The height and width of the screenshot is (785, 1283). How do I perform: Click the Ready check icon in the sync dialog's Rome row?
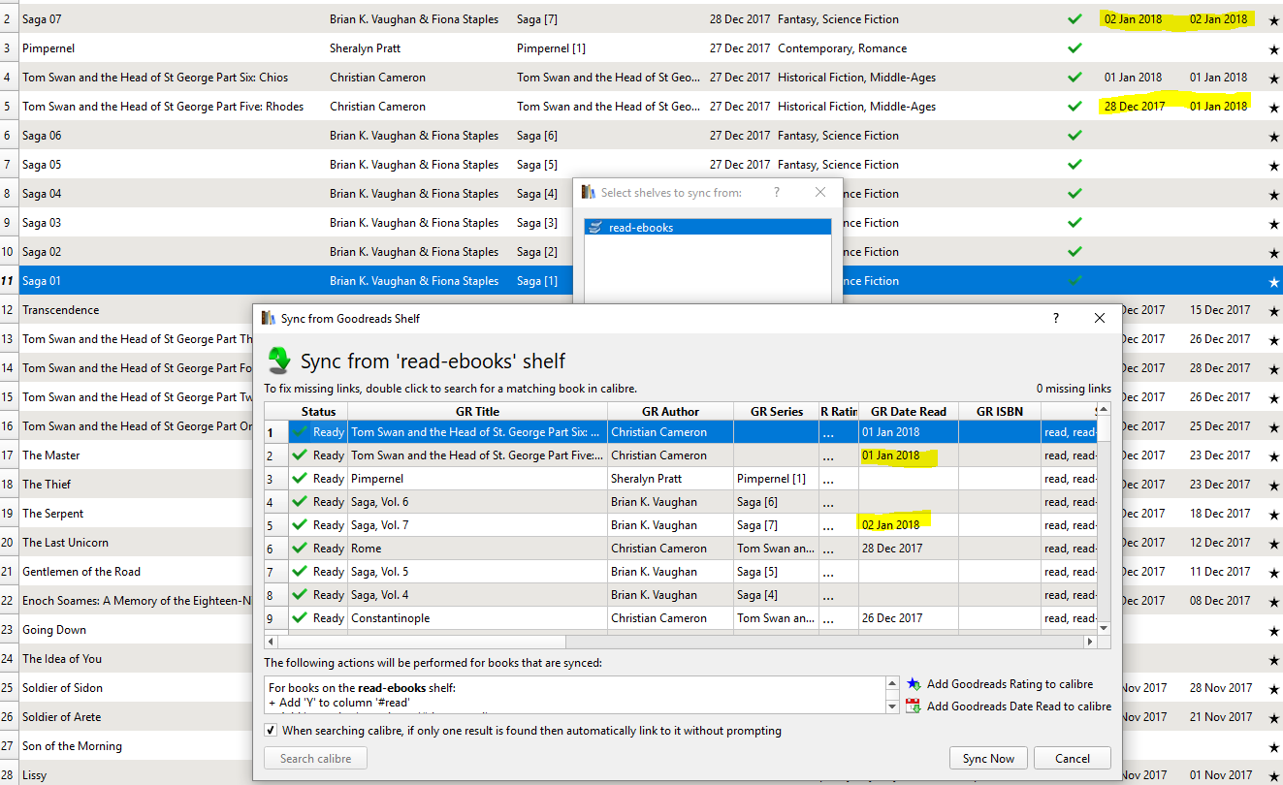point(300,549)
